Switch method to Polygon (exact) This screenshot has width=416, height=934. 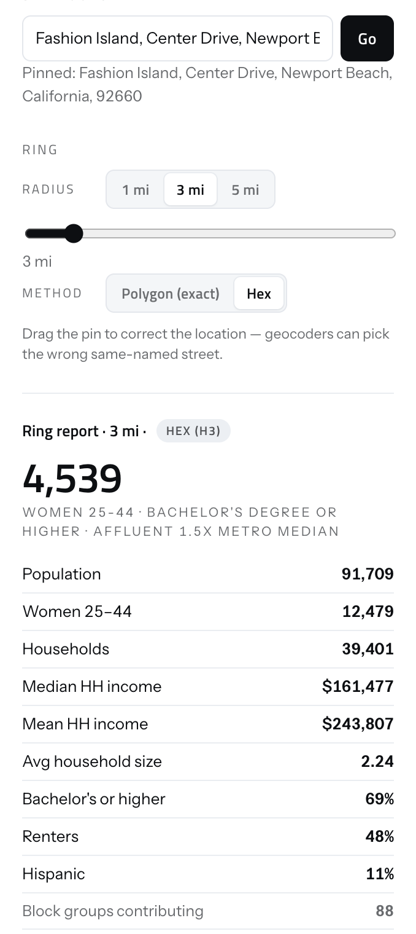[171, 293]
